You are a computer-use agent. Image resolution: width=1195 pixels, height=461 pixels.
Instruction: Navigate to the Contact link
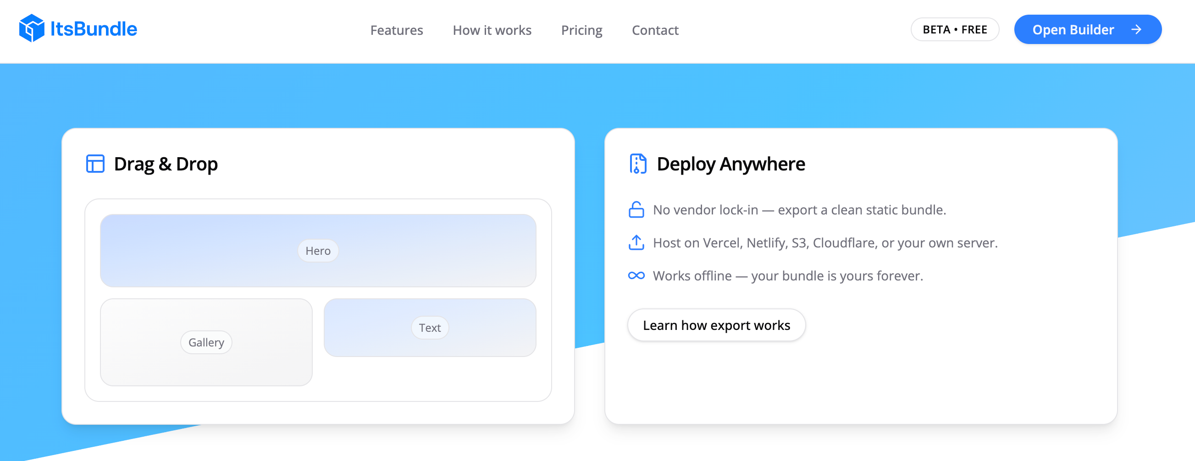coord(654,30)
